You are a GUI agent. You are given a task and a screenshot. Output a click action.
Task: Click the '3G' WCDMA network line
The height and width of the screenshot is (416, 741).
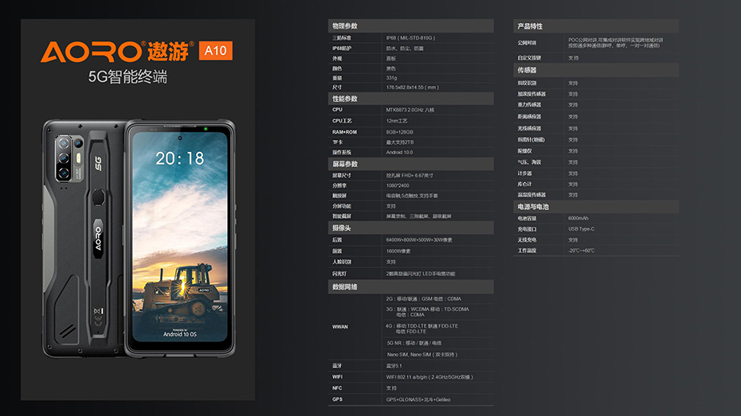pyautogui.click(x=427, y=312)
